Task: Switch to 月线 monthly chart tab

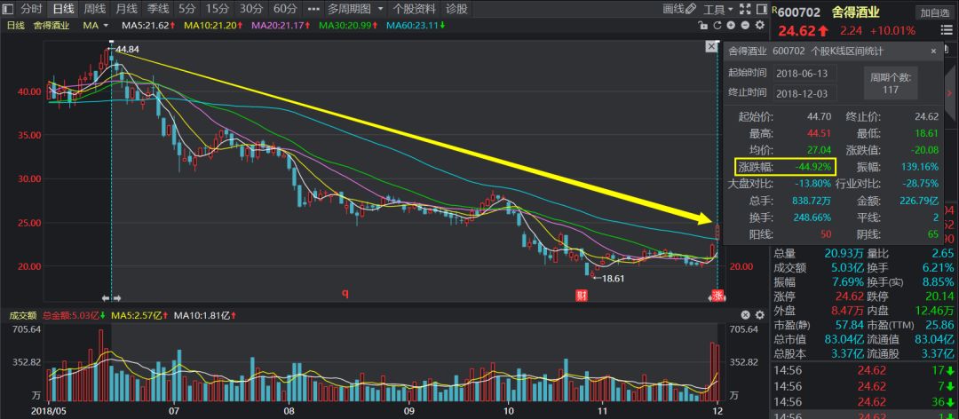Action: tap(127, 9)
